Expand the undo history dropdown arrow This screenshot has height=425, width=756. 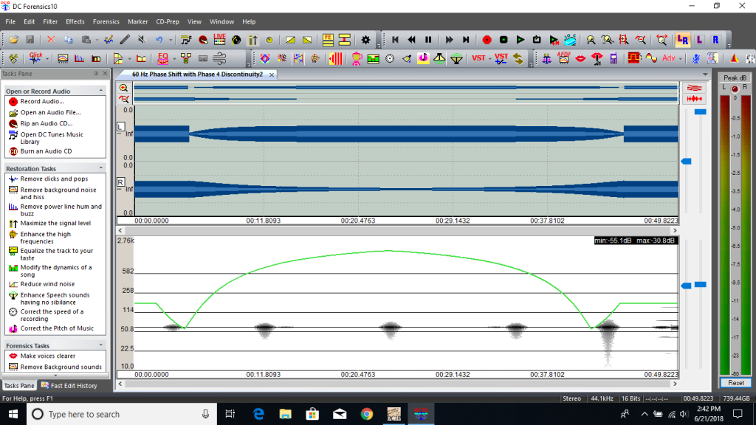[x=171, y=40]
